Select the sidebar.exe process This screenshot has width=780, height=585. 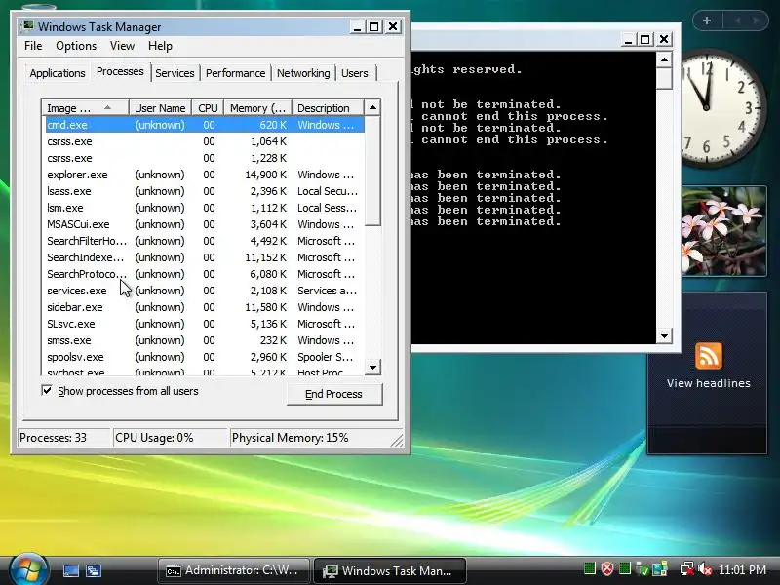pyautogui.click(x=205, y=307)
